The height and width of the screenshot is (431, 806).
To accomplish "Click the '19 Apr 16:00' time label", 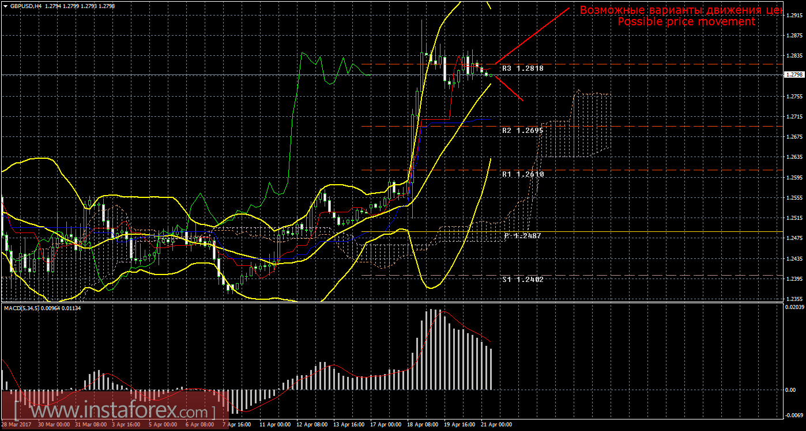I will pos(460,425).
